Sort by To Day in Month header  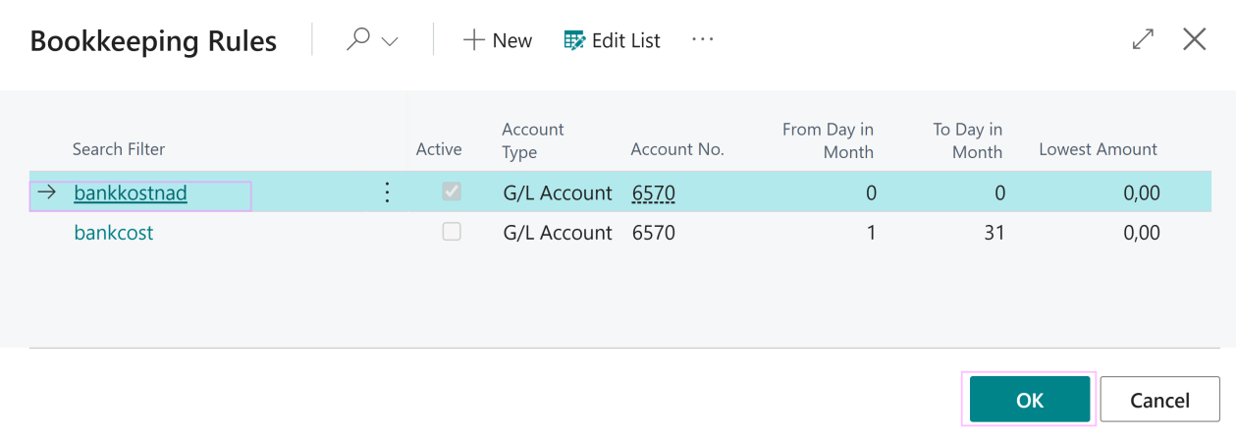[967, 140]
